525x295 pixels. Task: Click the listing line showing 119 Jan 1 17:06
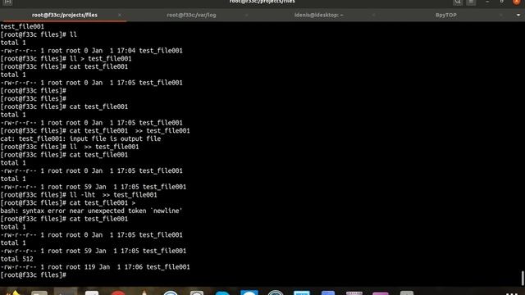(x=95, y=267)
